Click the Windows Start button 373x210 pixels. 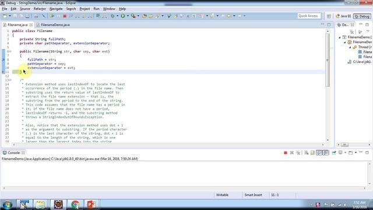tap(8, 205)
